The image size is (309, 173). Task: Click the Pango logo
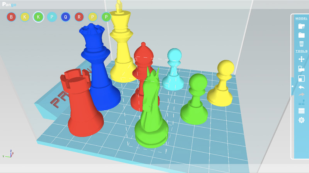(9, 4)
